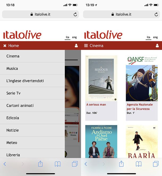The height and width of the screenshot is (176, 162).
Task: Tap user profile icon in right phone header
Action: 157,46
